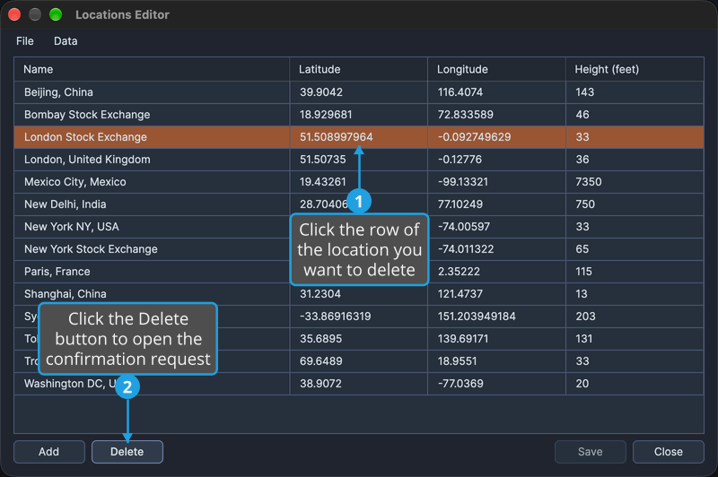Click longitude cell 121.4737
This screenshot has height=477, width=718.
(x=496, y=294)
